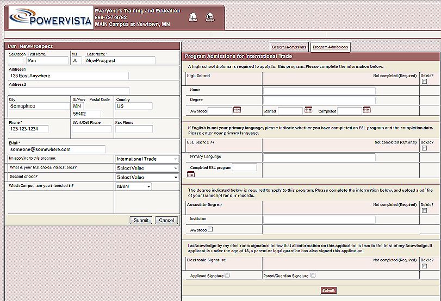Open the calendar picker for High School Awarded date
Image resolution: width=441 pixels, height=301 pixels.
[237, 110]
